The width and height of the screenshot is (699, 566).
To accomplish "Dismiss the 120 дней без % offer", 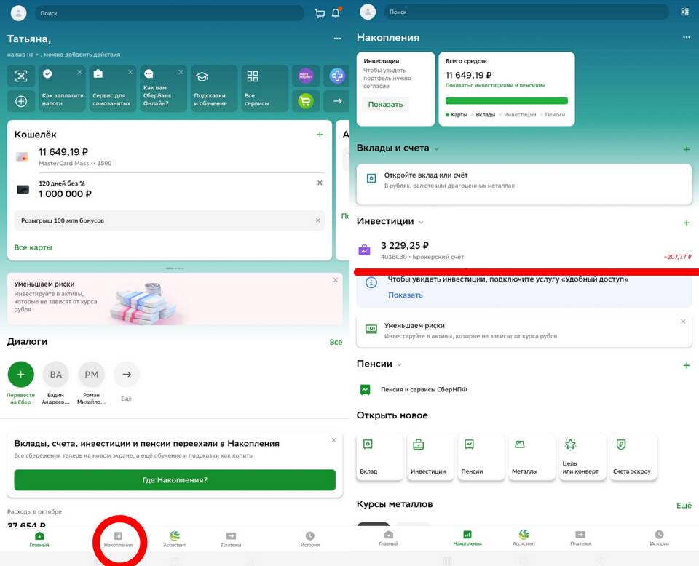I will pyautogui.click(x=320, y=183).
